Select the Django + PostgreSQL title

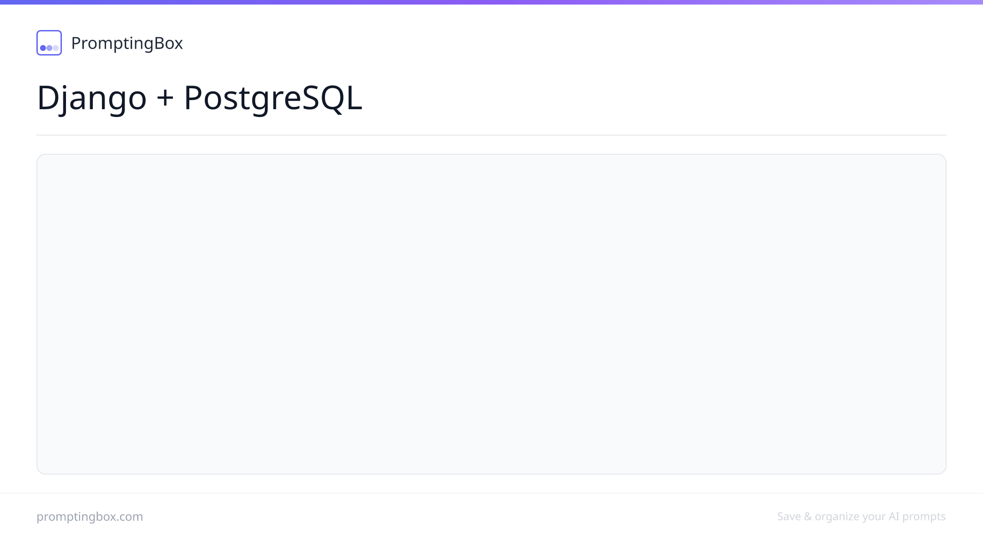199,97
